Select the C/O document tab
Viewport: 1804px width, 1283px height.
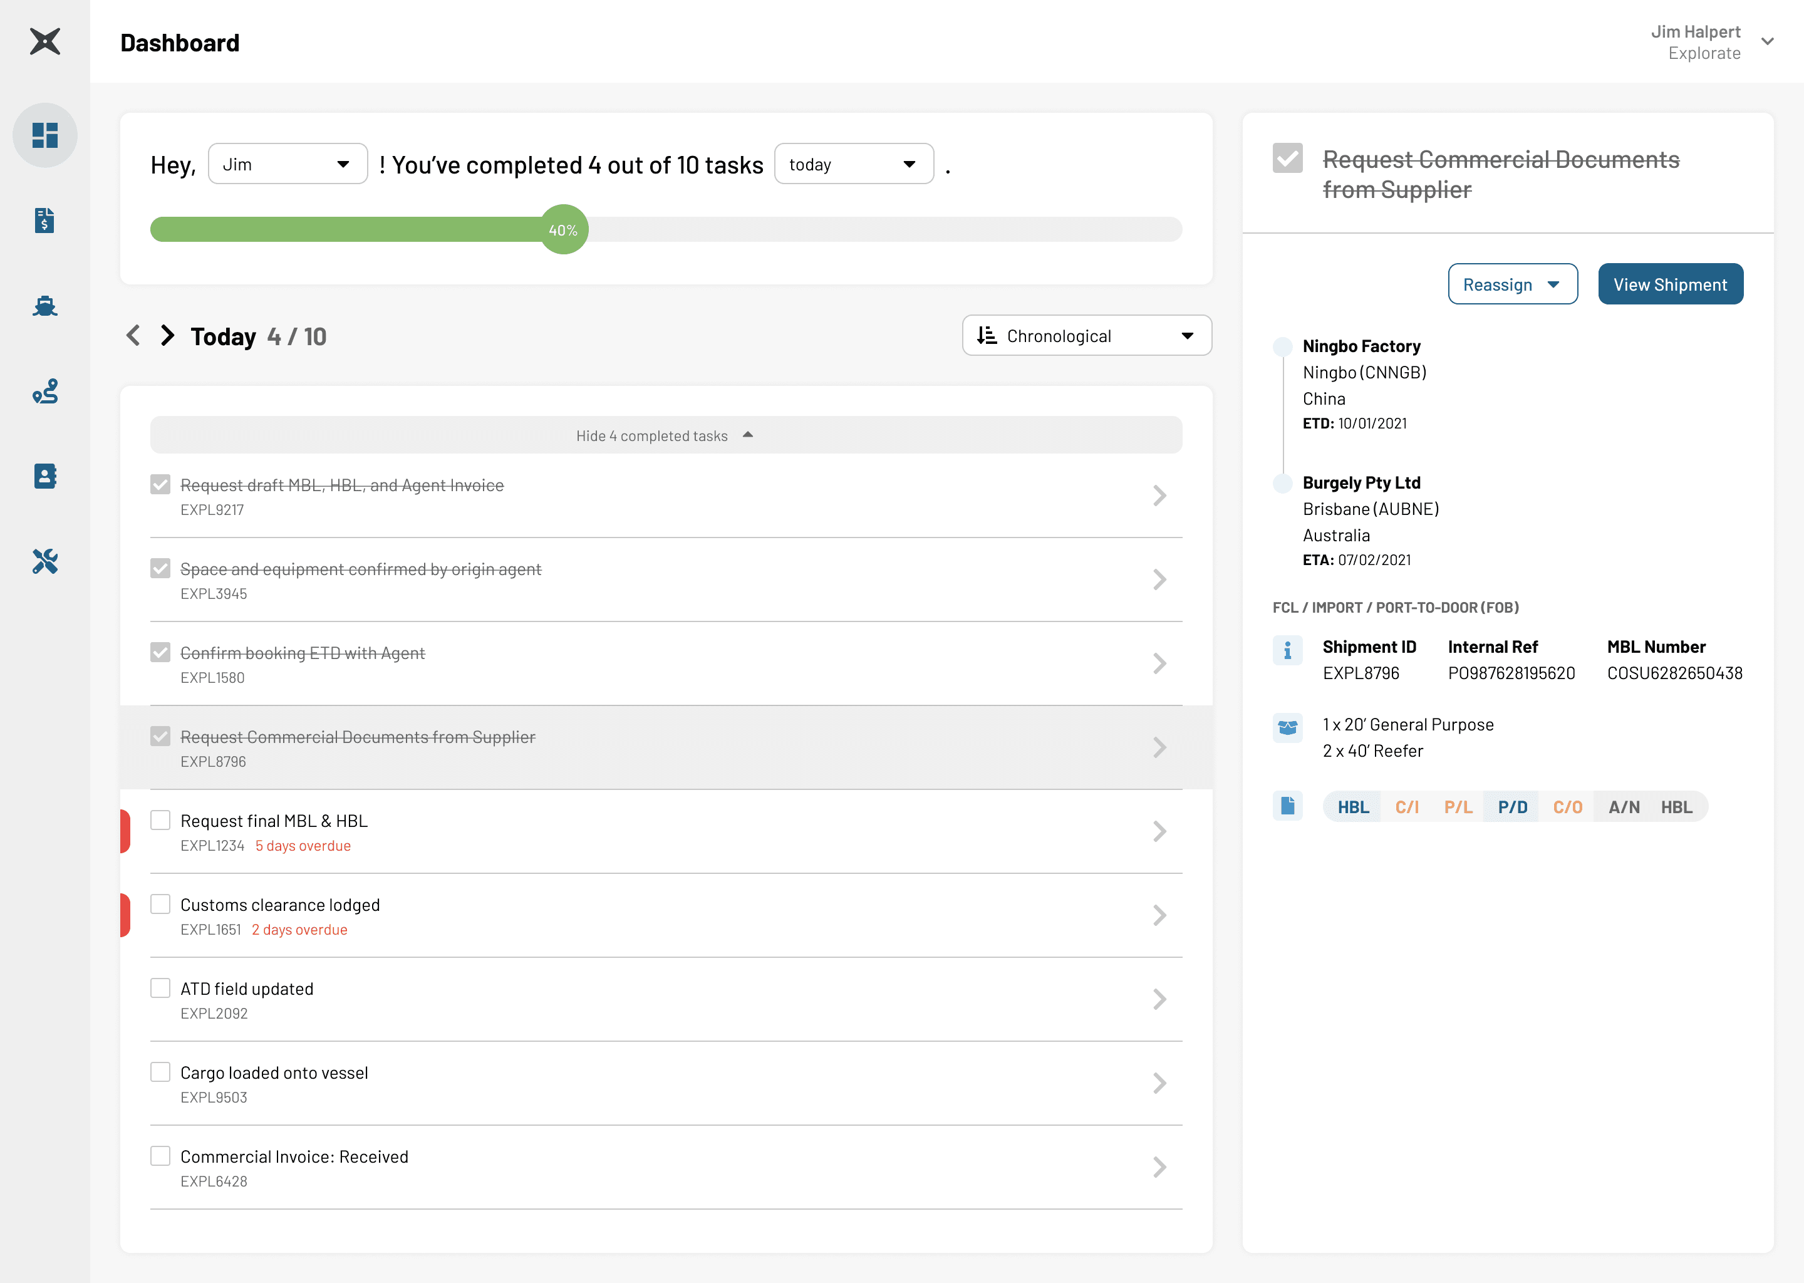click(x=1567, y=807)
